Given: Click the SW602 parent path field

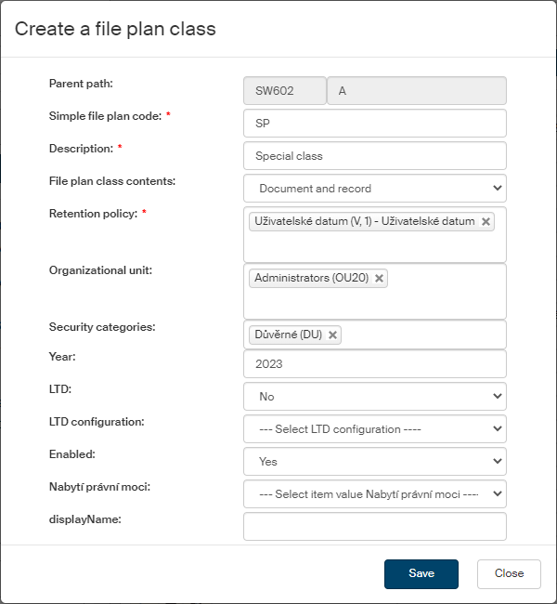Looking at the screenshot, I should coord(284,91).
